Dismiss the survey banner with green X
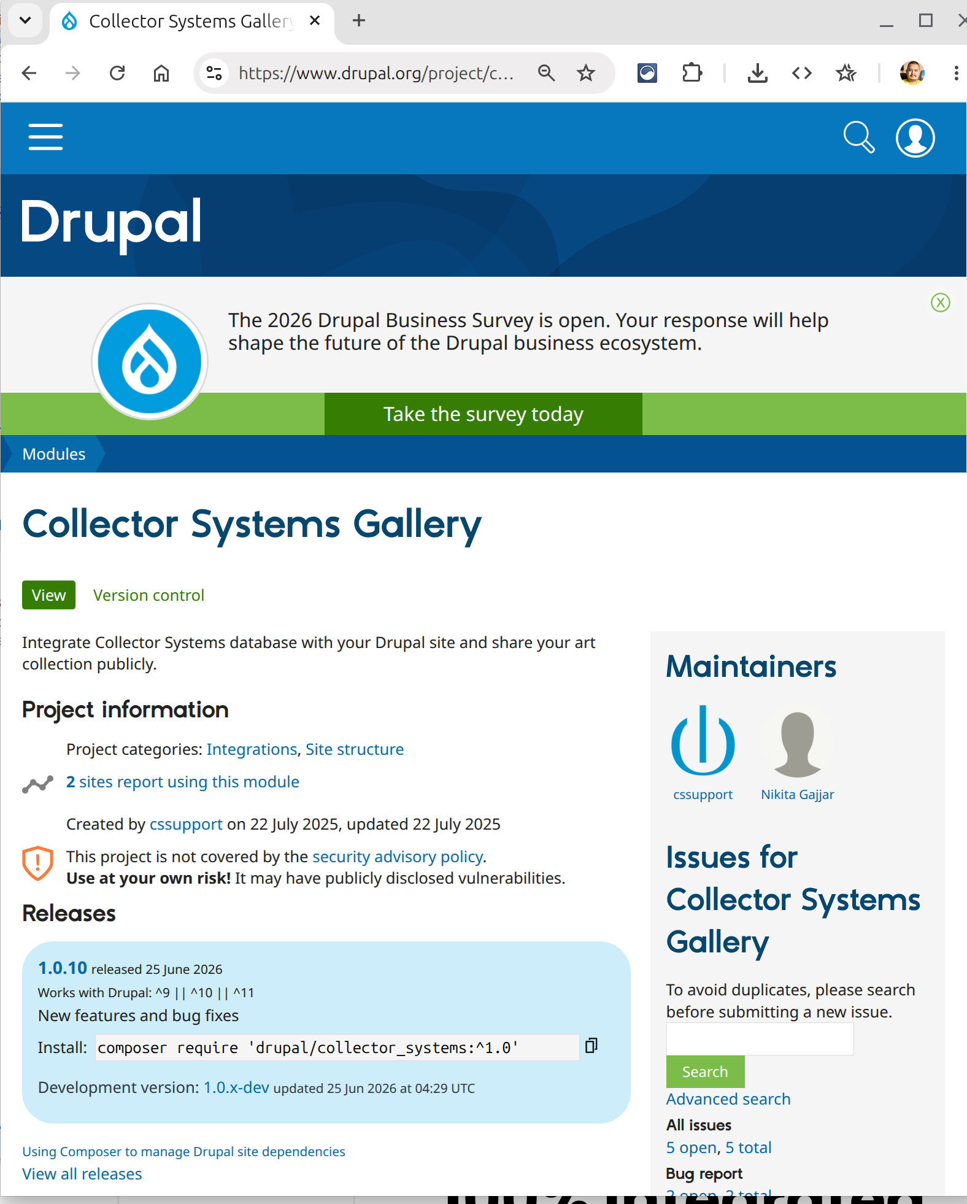The width and height of the screenshot is (967, 1204). coord(940,303)
